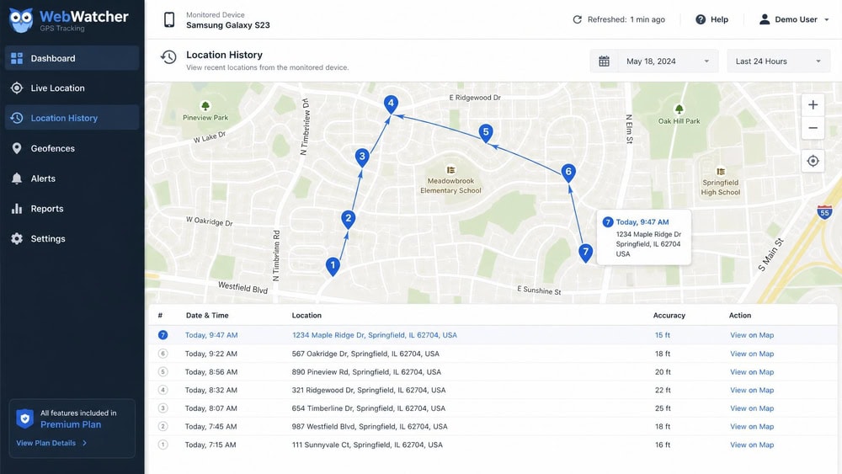This screenshot has width=842, height=474.
Task: View on Map for 8:32 AM entry
Action: coord(752,391)
